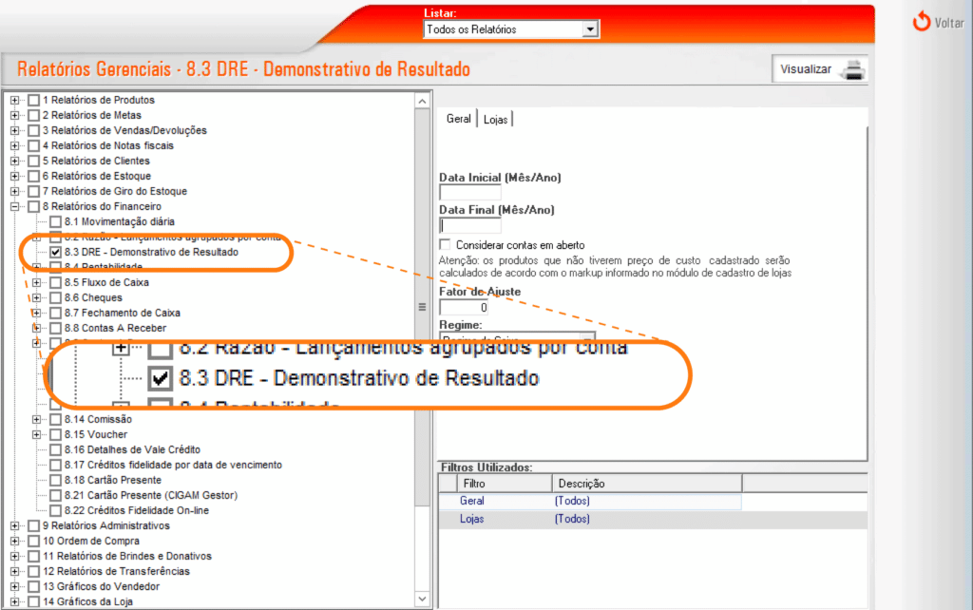Screen dimensions: 973x610
Task: Check 7 Relatórios de Giro do Estoque checkbox
Action: coord(34,191)
